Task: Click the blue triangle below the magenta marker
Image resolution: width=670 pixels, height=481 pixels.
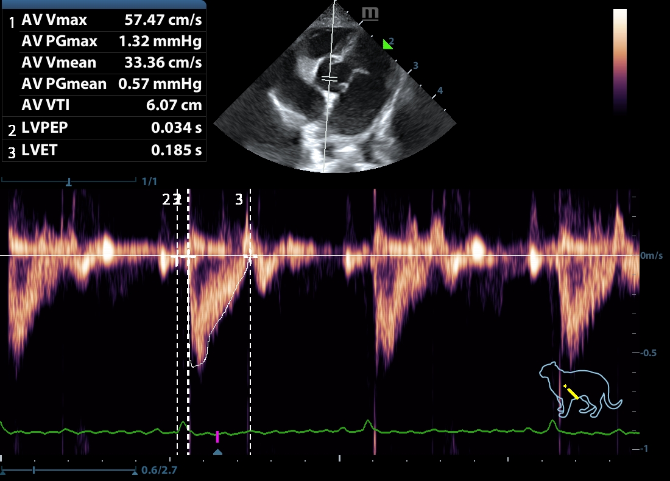Action: pyautogui.click(x=217, y=452)
